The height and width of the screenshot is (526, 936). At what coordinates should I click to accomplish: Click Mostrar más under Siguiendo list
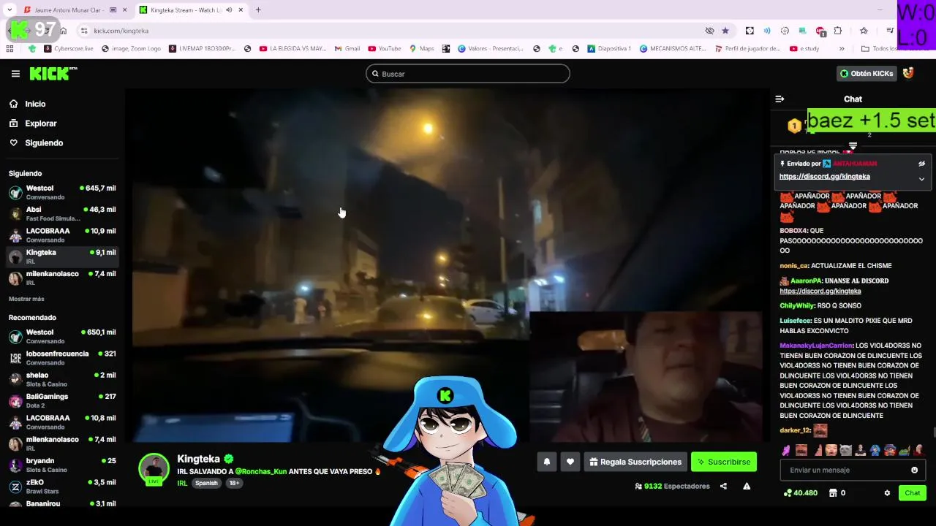pos(26,299)
